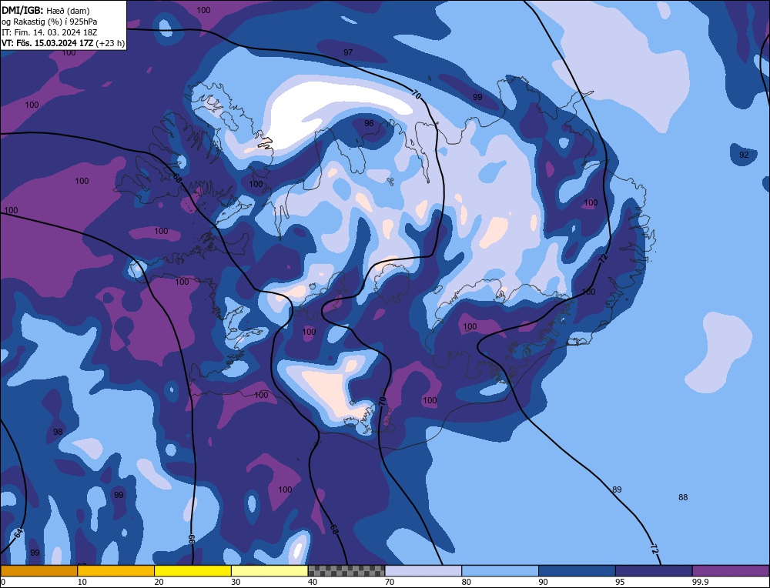Click the contour label 66
This screenshot has height=588, width=770.
192,539
